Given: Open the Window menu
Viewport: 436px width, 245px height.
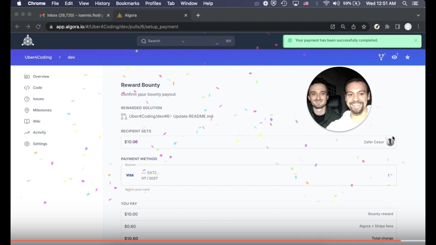Looking at the screenshot, I should (189, 3).
